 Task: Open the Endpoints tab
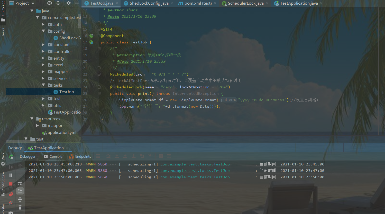(80, 156)
